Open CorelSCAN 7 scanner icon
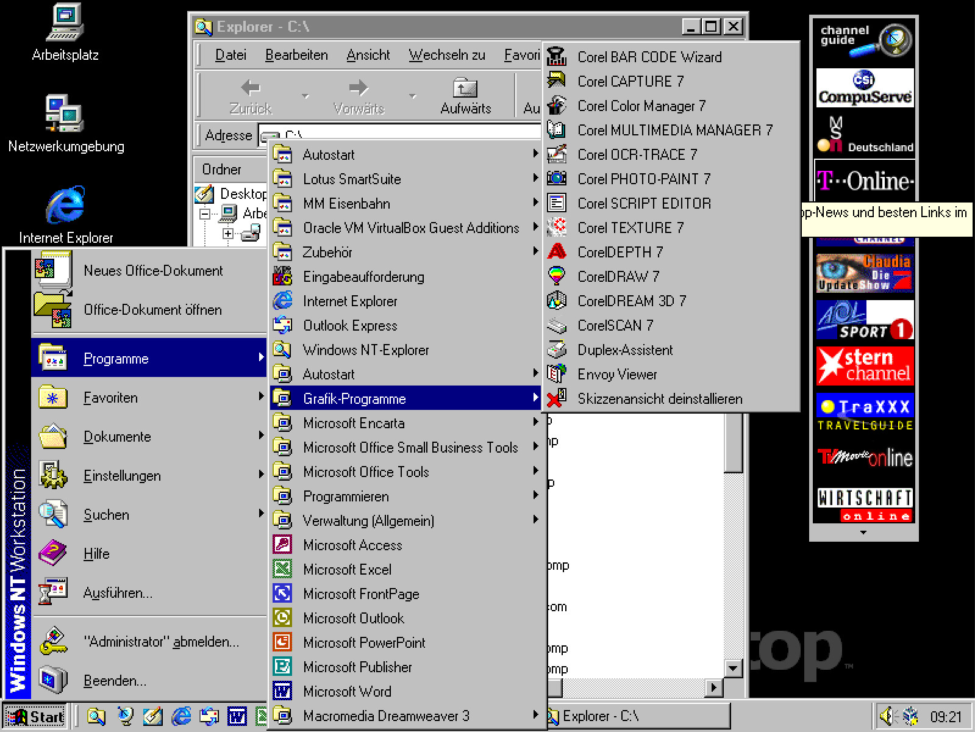The width and height of the screenshot is (975, 732). (x=556, y=325)
